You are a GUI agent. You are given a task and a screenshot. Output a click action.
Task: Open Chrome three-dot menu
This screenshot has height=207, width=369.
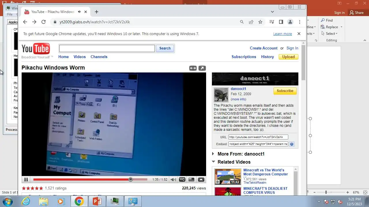300,22
